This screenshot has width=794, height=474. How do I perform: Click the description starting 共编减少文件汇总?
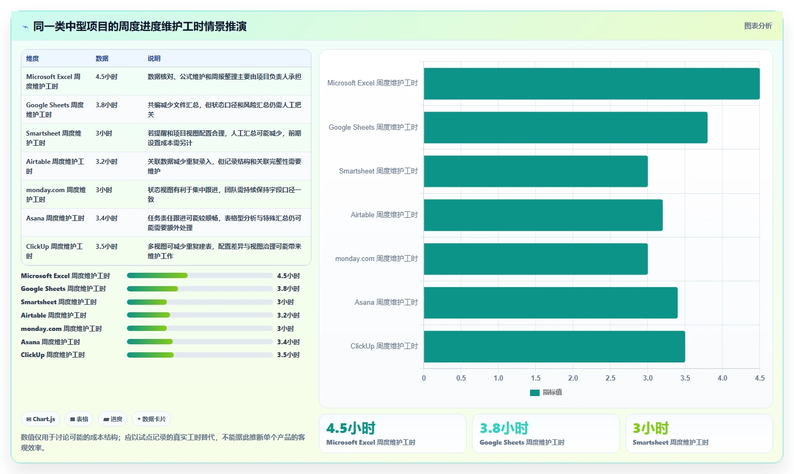(224, 110)
